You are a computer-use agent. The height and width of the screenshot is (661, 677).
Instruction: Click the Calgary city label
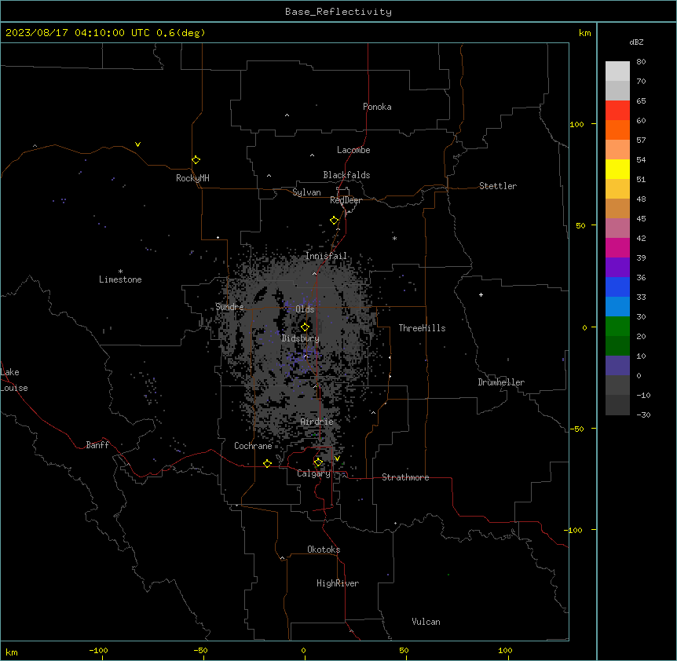tap(313, 473)
